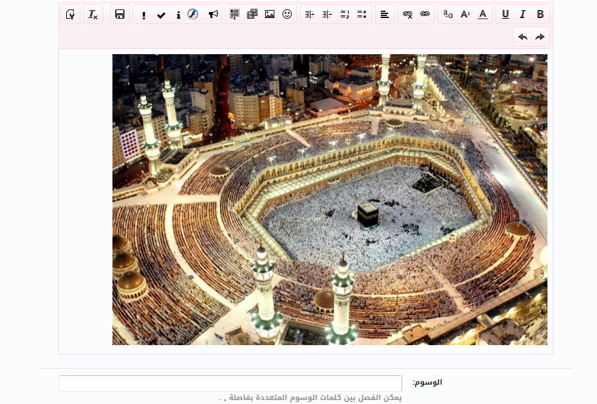Open the media gallery stacked images icon
This screenshot has height=404, width=597.
(252, 15)
